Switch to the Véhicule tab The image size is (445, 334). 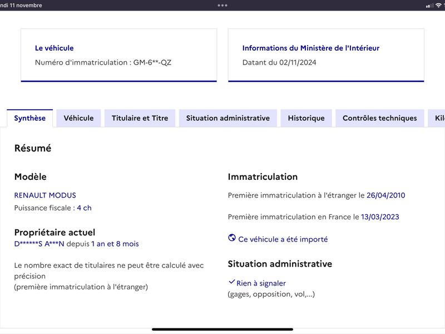click(x=78, y=118)
